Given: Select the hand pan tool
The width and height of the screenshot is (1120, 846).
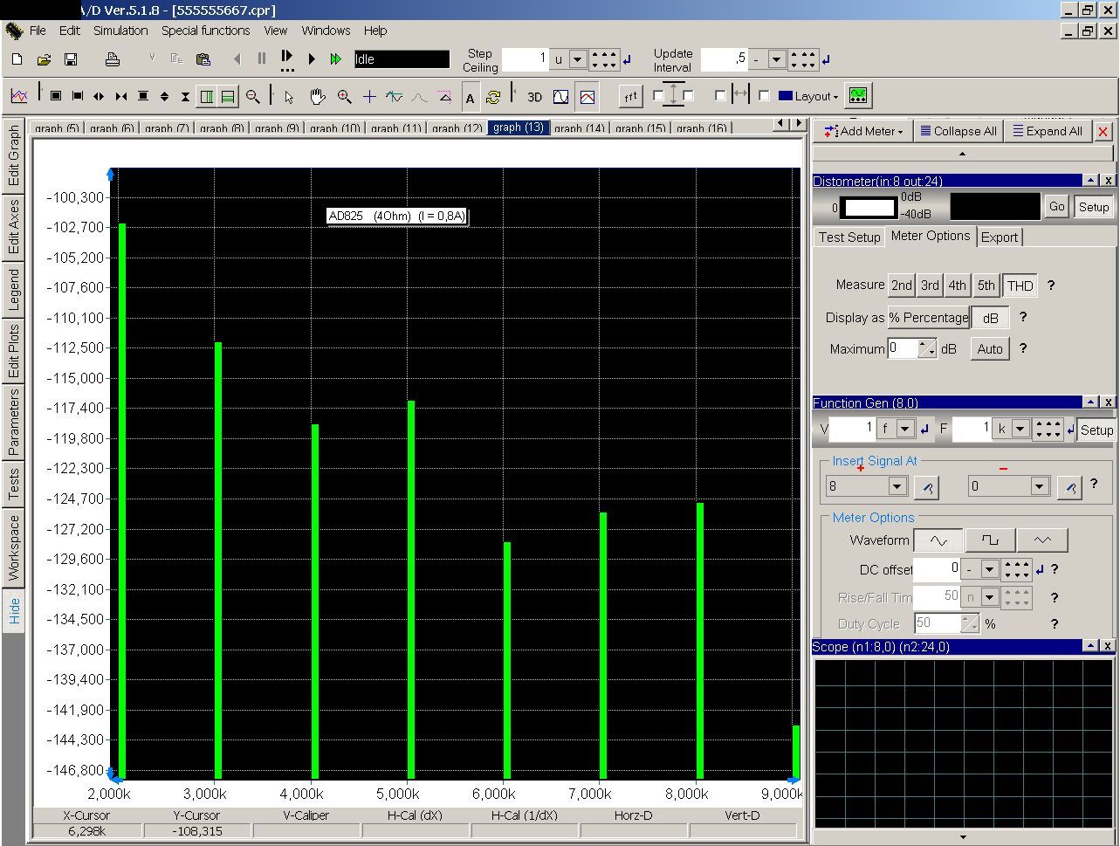Looking at the screenshot, I should click(x=317, y=97).
